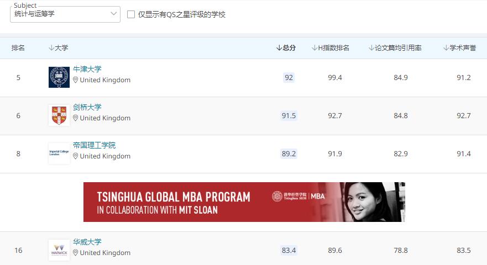
Task: Select H-index value 99.4 for 牛津大学
Action: [x=335, y=78]
